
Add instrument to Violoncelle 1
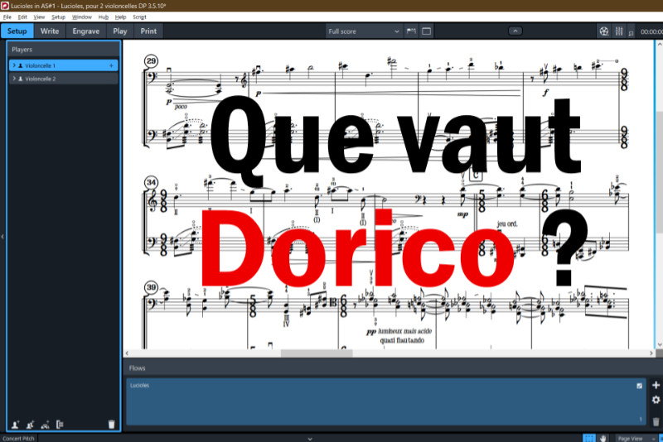point(111,66)
